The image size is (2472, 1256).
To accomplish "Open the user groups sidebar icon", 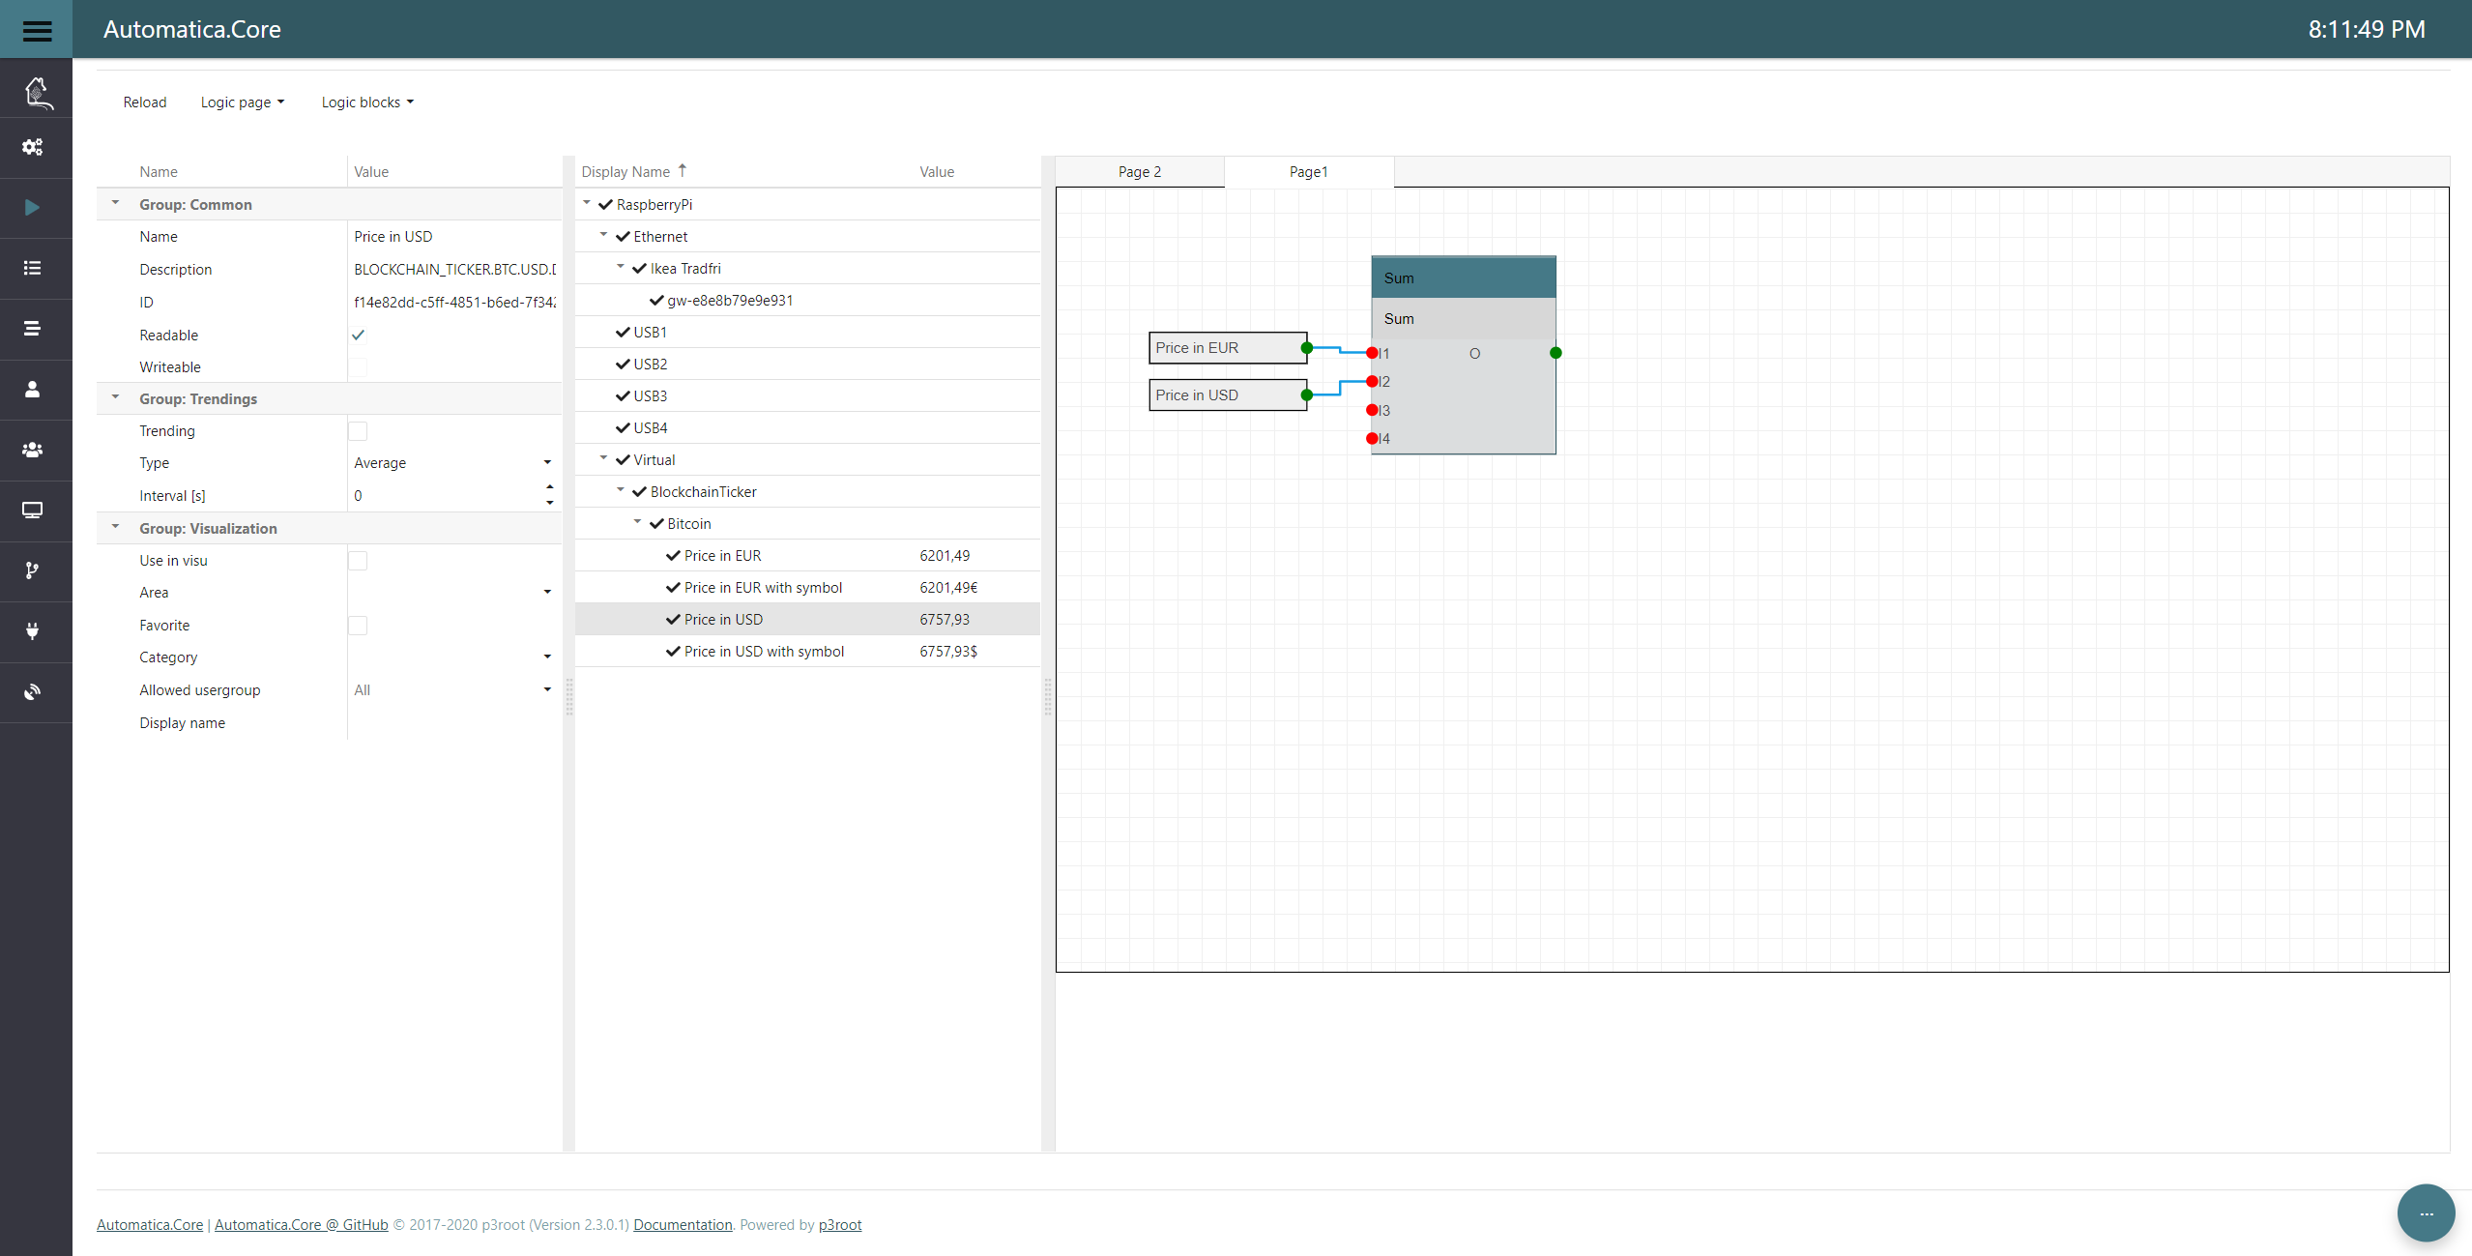I will [33, 450].
